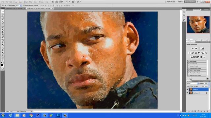This screenshot has width=211, height=118.
Task: Expand the Curves Presets list
Action: 188,64
